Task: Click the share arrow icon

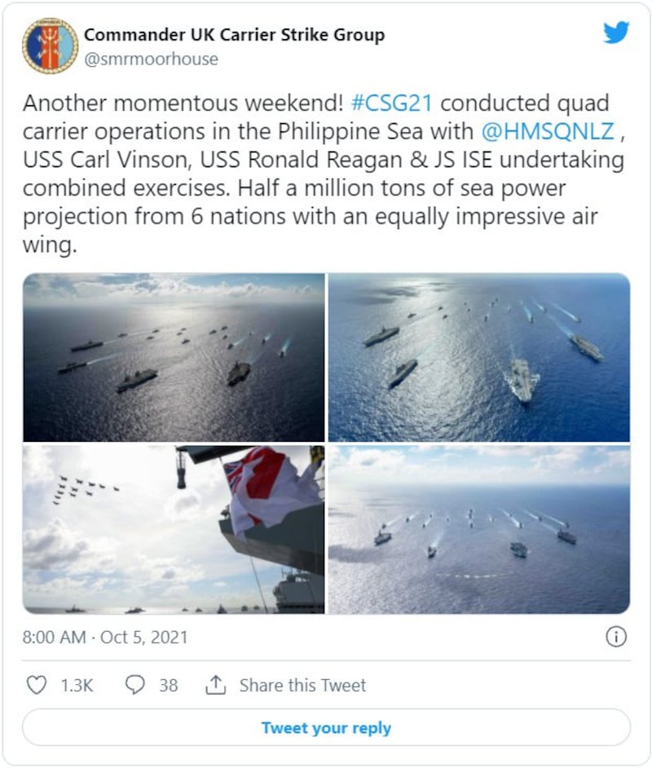Action: coord(215,685)
